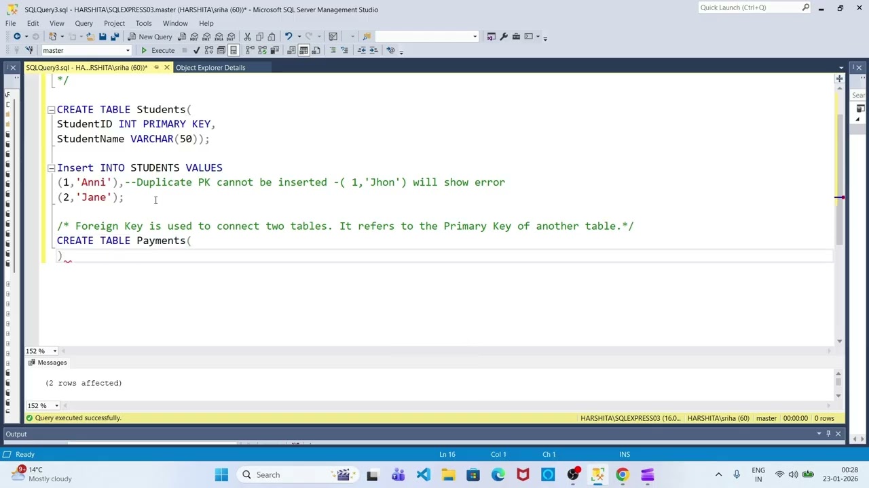This screenshot has width=869, height=488.
Task: Open the Output panel window position dropdown
Action: [x=820, y=434]
